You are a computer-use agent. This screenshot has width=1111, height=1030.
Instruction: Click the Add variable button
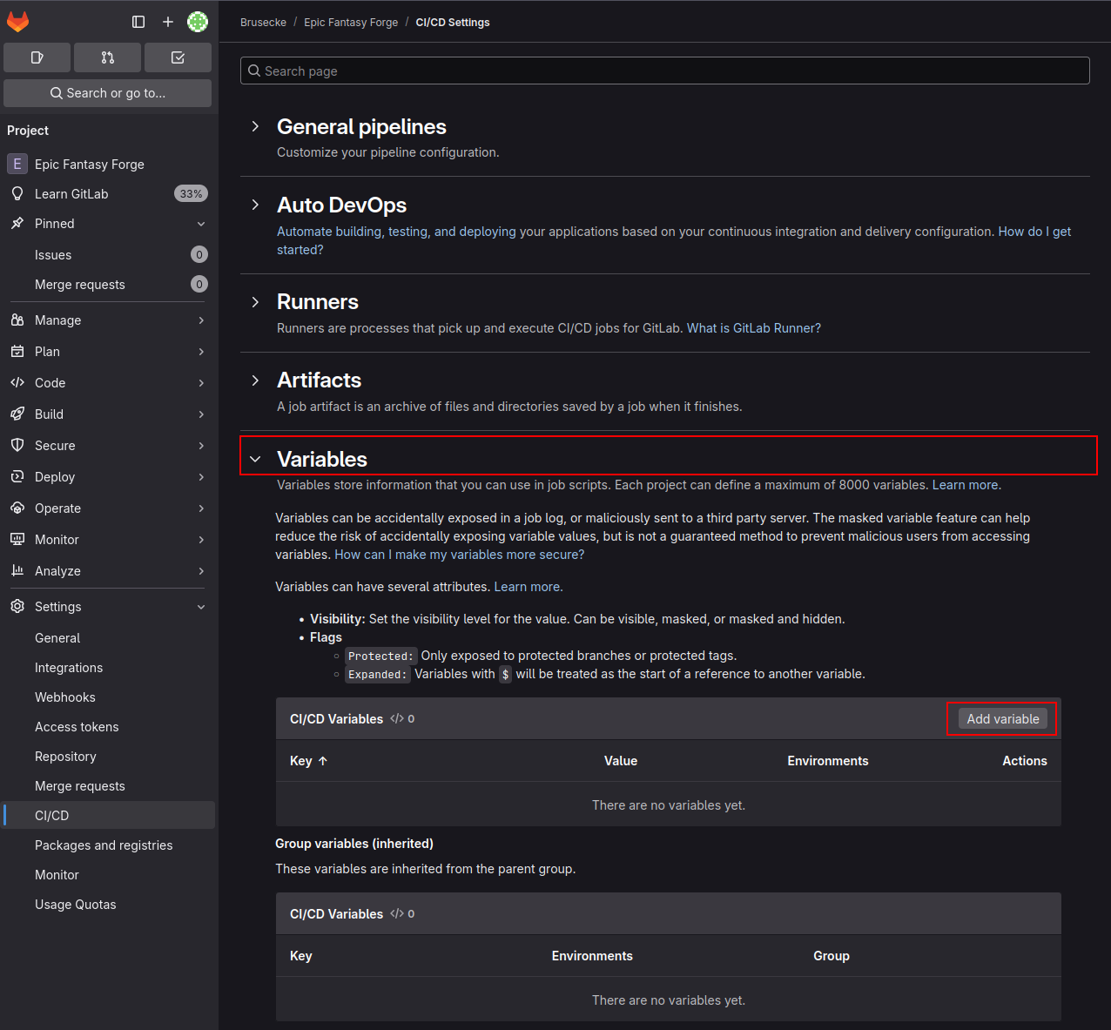(x=1002, y=718)
